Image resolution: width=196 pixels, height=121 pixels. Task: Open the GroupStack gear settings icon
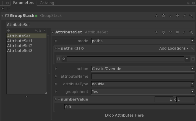(163, 16)
